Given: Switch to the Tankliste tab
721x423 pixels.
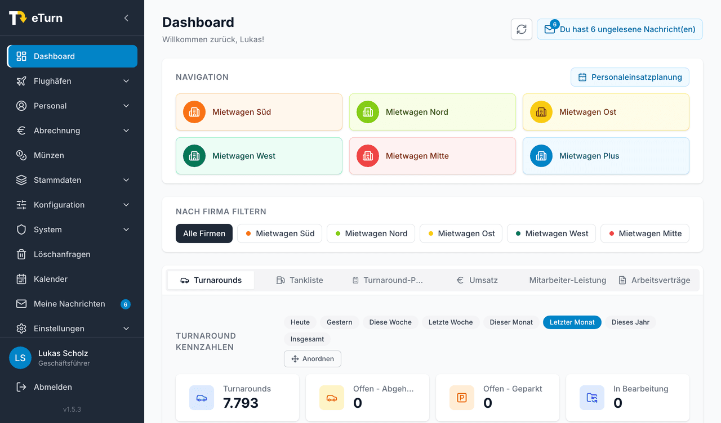Looking at the screenshot, I should click(x=300, y=280).
